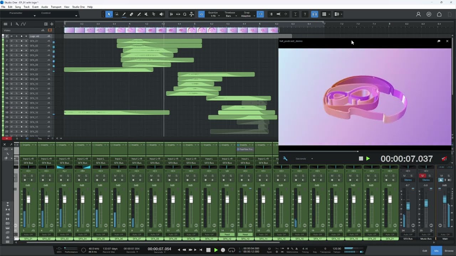This screenshot has width=456, height=256.
Task: Select the Paint tool
Action: pos(139,14)
